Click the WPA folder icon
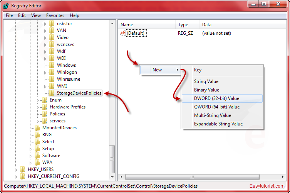This screenshot has height=193, width=290. [x=37, y=163]
